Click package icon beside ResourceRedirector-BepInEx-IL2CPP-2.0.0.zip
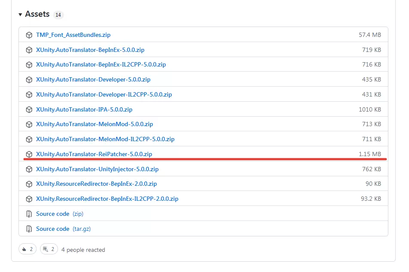 [29, 199]
